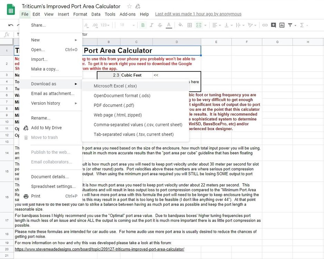Click Add to My Drive
This screenshot has width=324, height=259.
[x=51, y=128]
